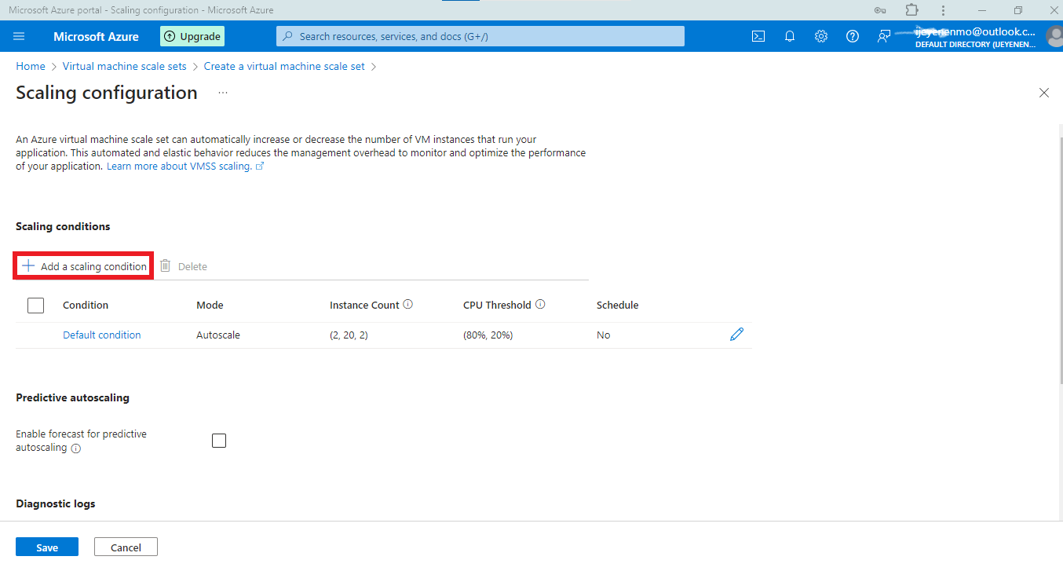Click the Delete condition button
The height and width of the screenshot is (571, 1063).
(184, 266)
